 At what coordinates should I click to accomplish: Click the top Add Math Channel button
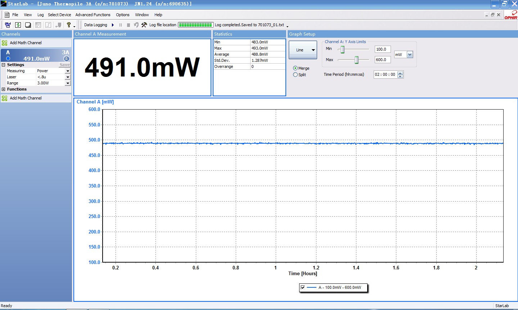pyautogui.click(x=26, y=43)
